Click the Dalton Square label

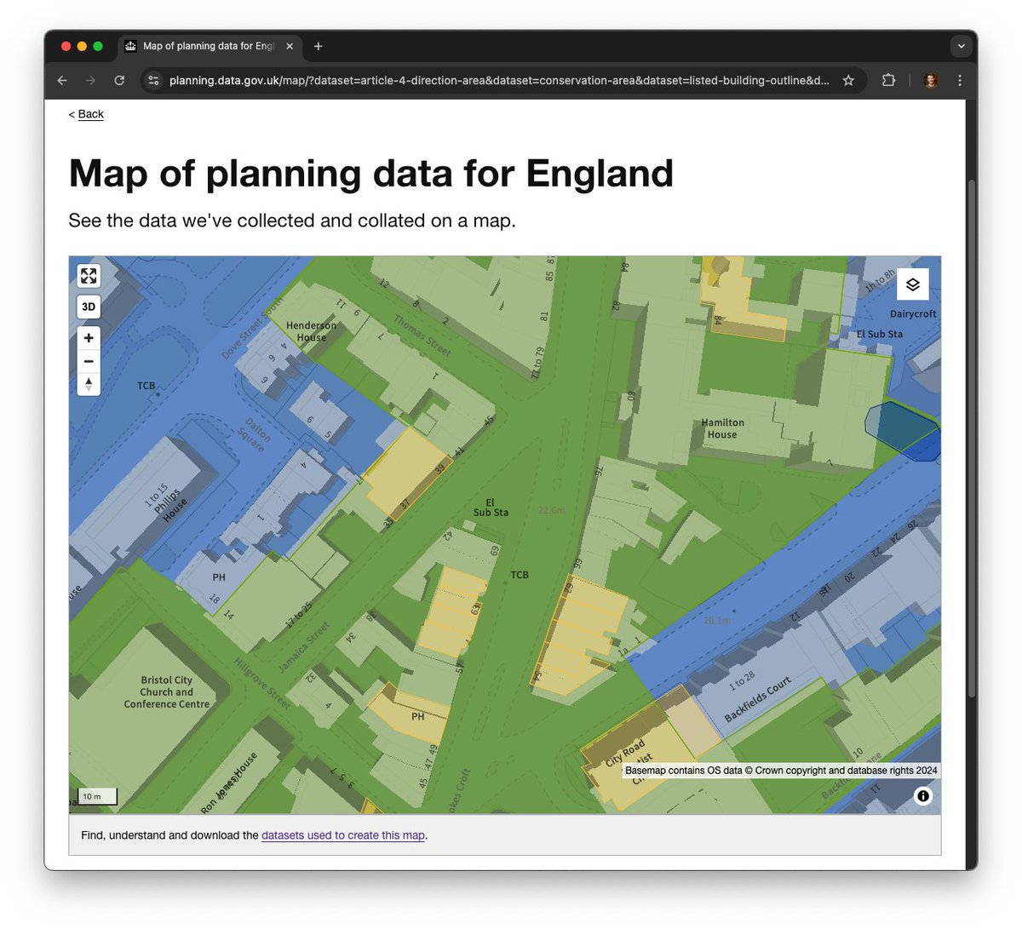coord(255,434)
